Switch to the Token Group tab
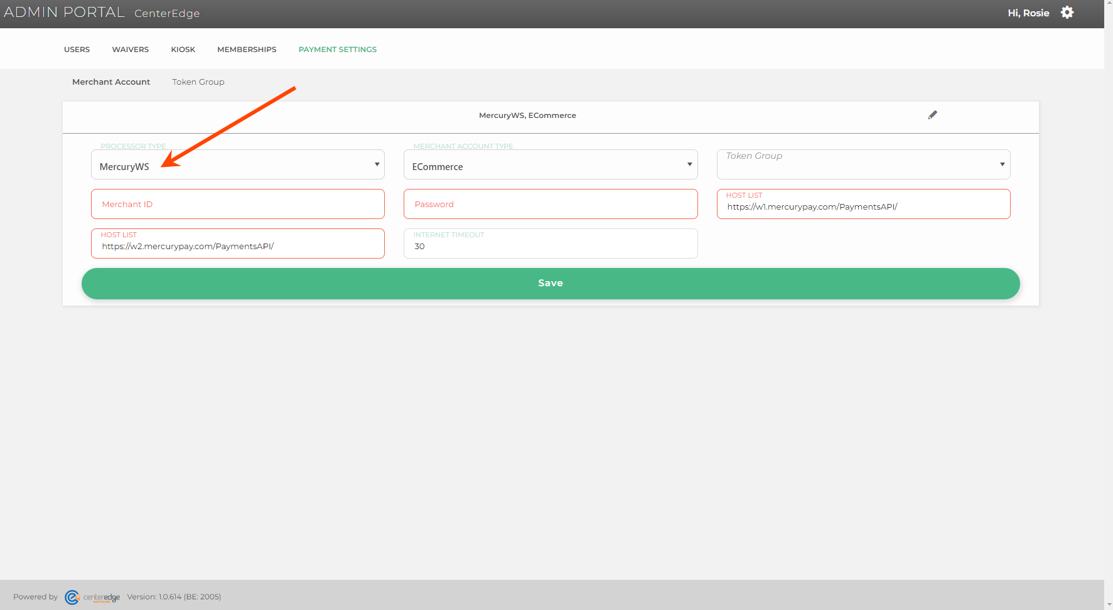The width and height of the screenshot is (1113, 610). point(198,82)
